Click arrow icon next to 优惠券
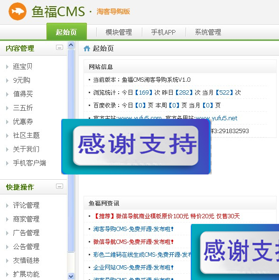279x280 pixels. pos(7,122)
